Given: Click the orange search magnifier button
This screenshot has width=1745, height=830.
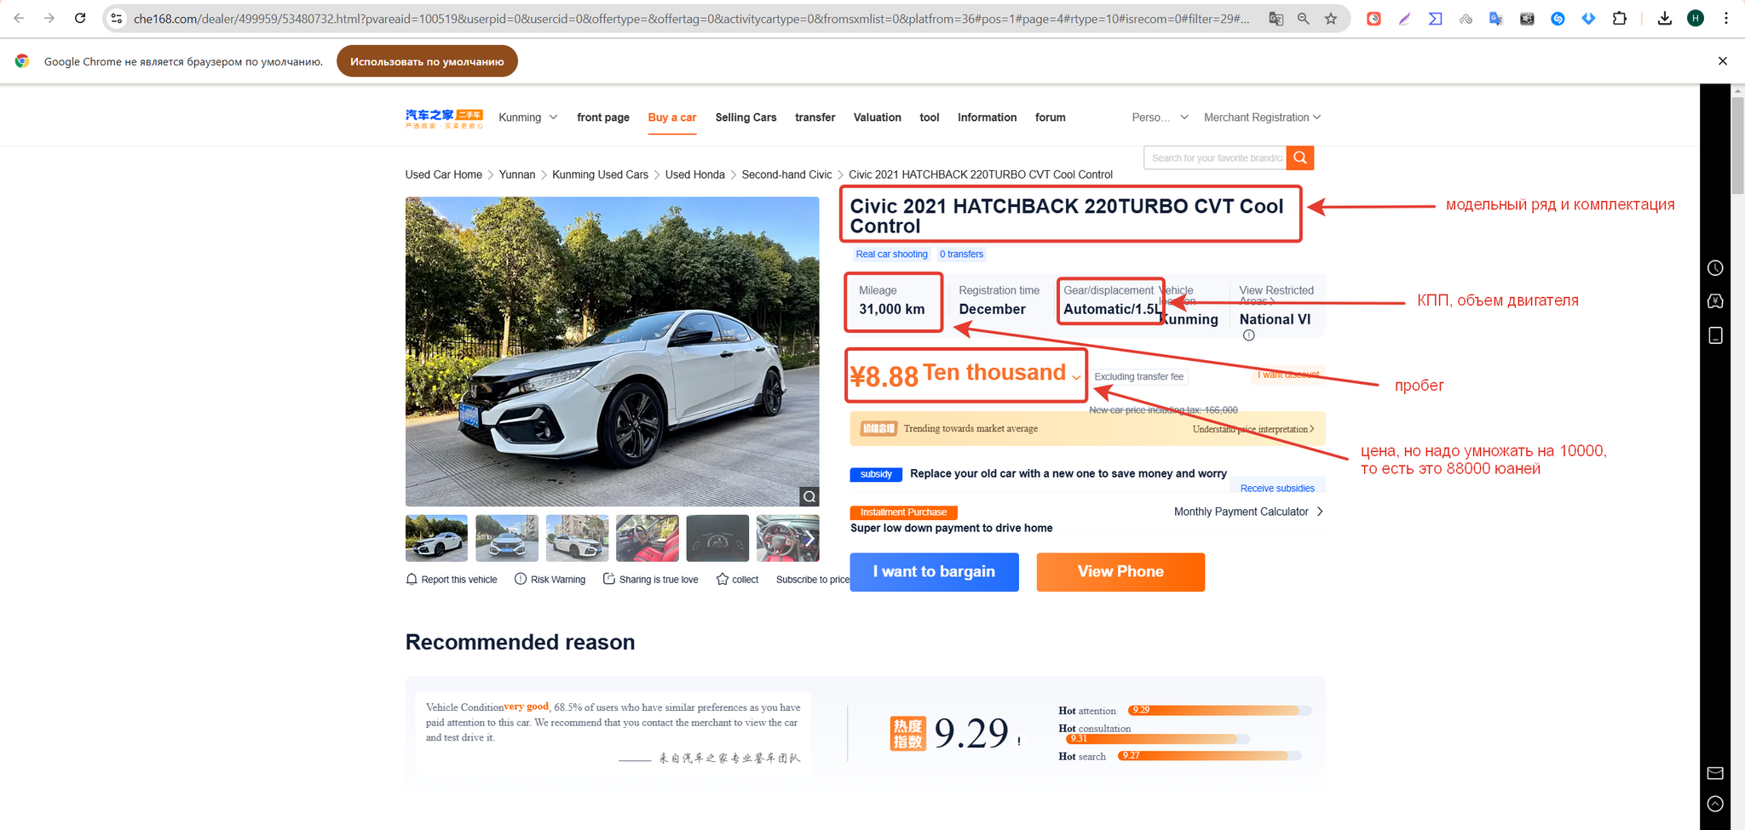Looking at the screenshot, I should (1300, 157).
